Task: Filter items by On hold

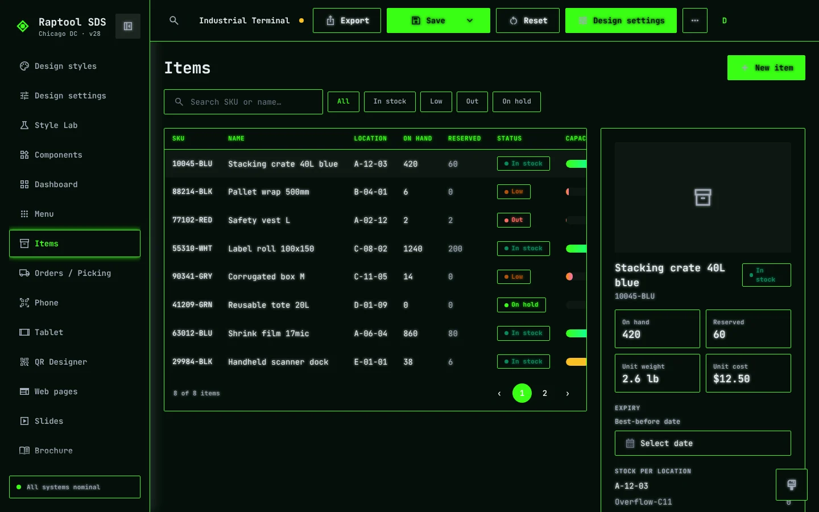Action: point(516,102)
